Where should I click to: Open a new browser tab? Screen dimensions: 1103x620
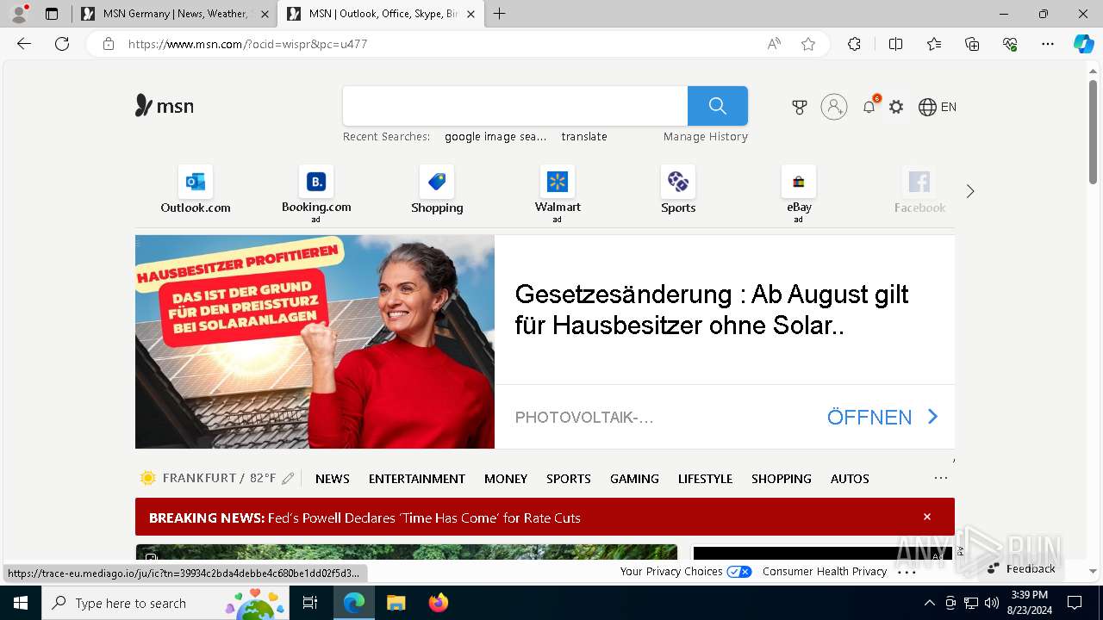[499, 14]
